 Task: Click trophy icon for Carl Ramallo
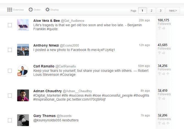159,74
